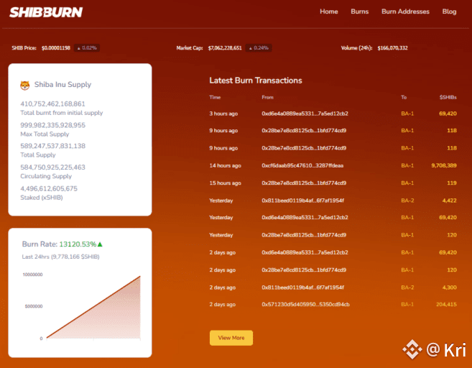Viewport: 472px width, 368px height.
Task: Click '3 hours ago' time cell
Action: click(223, 114)
